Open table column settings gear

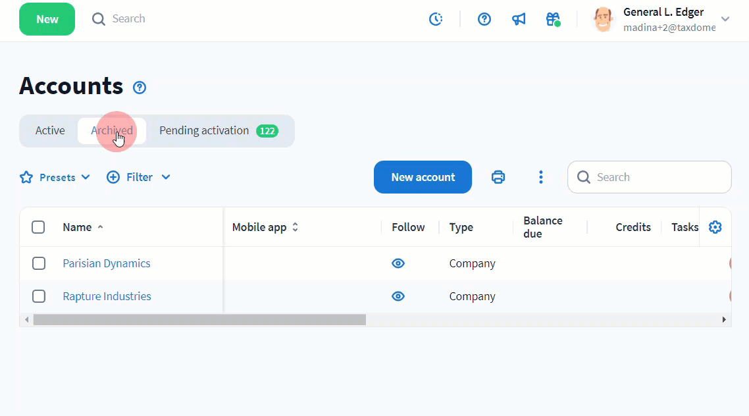tap(715, 227)
